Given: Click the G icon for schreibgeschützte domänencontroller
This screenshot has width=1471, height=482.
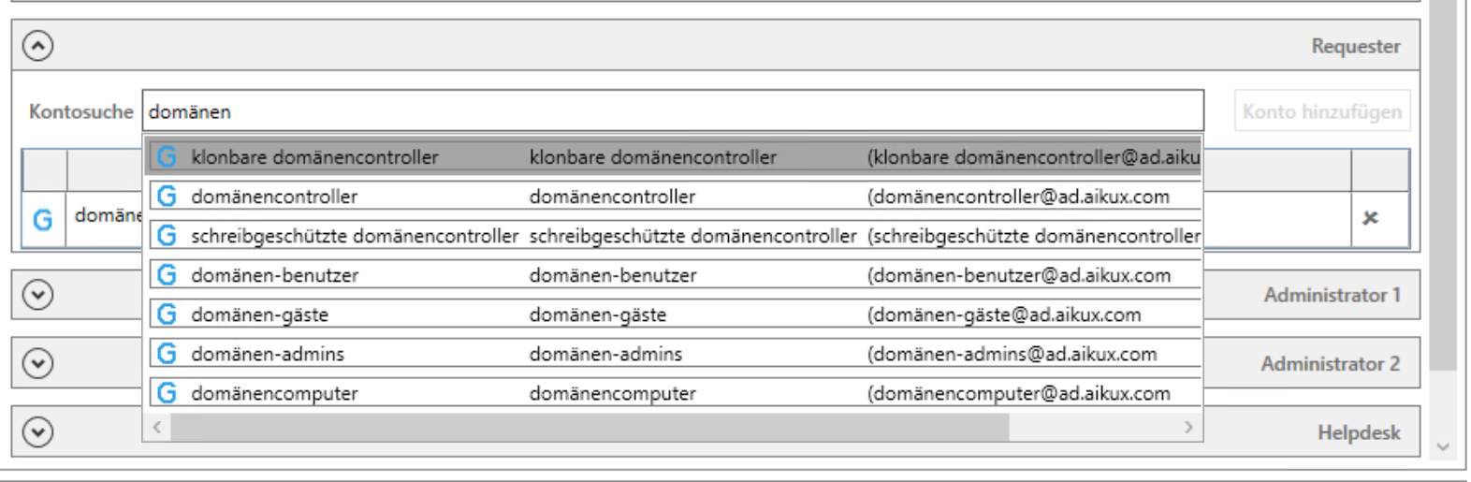Looking at the screenshot, I should [x=167, y=236].
